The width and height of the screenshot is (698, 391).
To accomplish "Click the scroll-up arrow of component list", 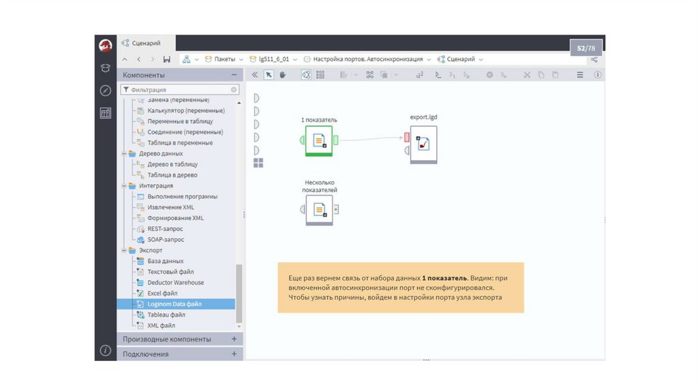I will (239, 103).
